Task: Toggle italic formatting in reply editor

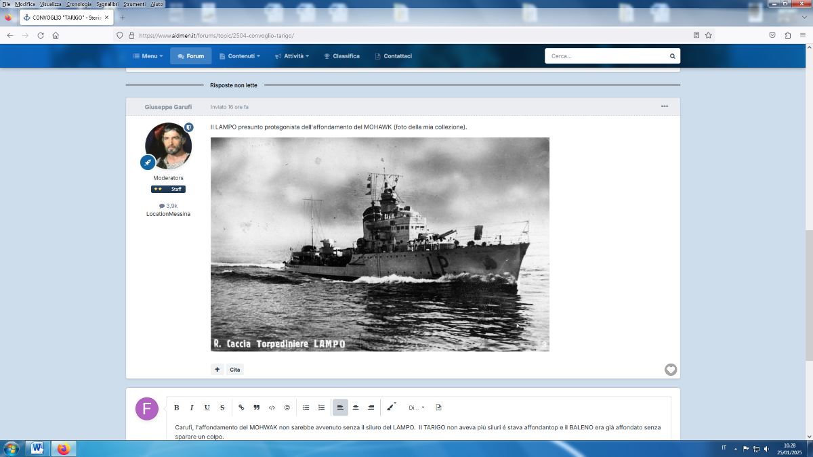Action: coord(192,408)
